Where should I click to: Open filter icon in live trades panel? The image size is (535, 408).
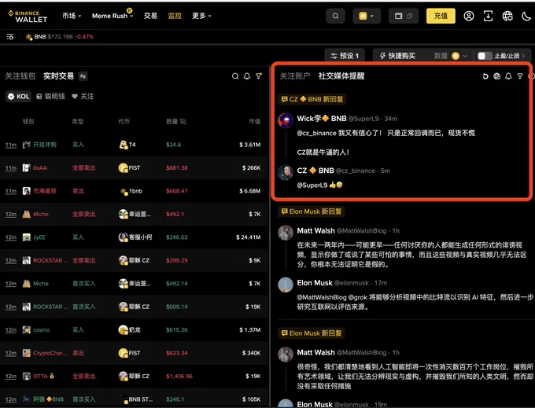pos(259,76)
